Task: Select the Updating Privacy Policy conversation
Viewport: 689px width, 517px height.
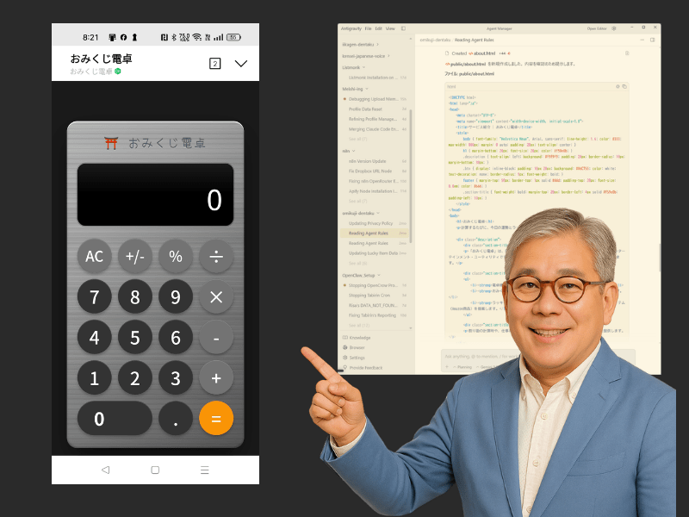Action: click(370, 223)
